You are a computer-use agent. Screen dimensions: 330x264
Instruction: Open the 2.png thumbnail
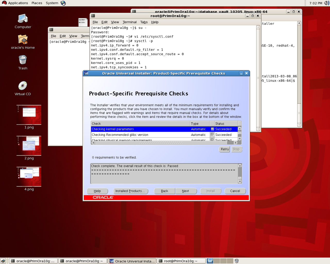pyautogui.click(x=29, y=146)
